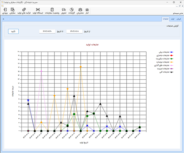Switch to the فروش (Sales) tab

coord(178,19)
